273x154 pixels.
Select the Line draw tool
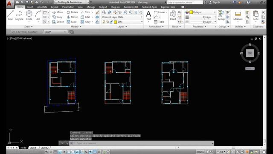coord(10,15)
